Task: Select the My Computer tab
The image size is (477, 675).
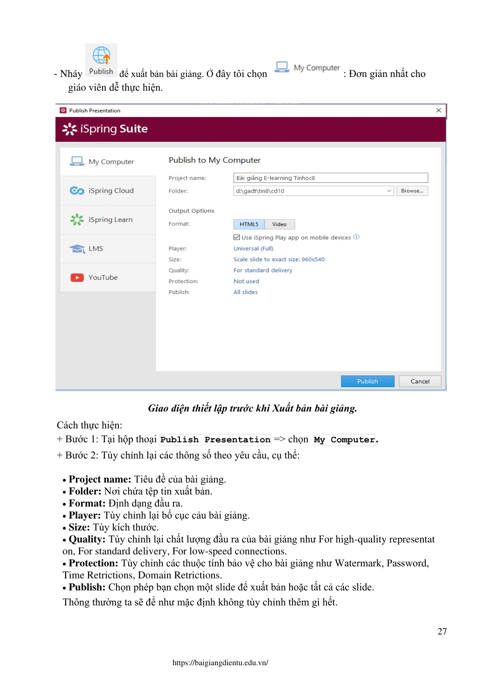Action: coord(108,161)
